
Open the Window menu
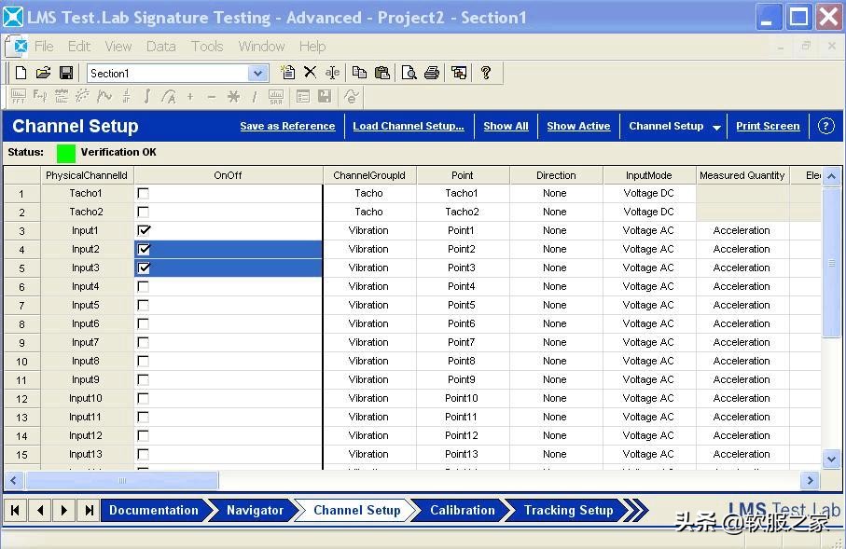pyautogui.click(x=262, y=47)
